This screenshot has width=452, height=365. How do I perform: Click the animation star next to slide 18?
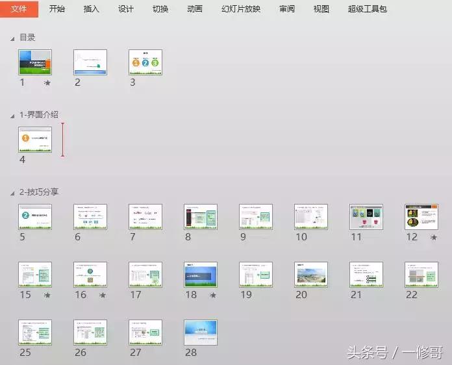click(213, 295)
